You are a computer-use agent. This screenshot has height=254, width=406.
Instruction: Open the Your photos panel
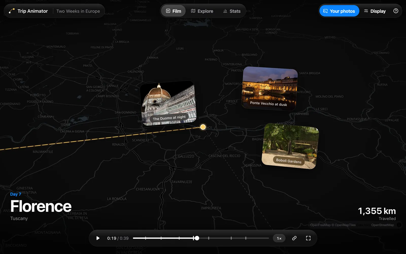[x=339, y=11]
